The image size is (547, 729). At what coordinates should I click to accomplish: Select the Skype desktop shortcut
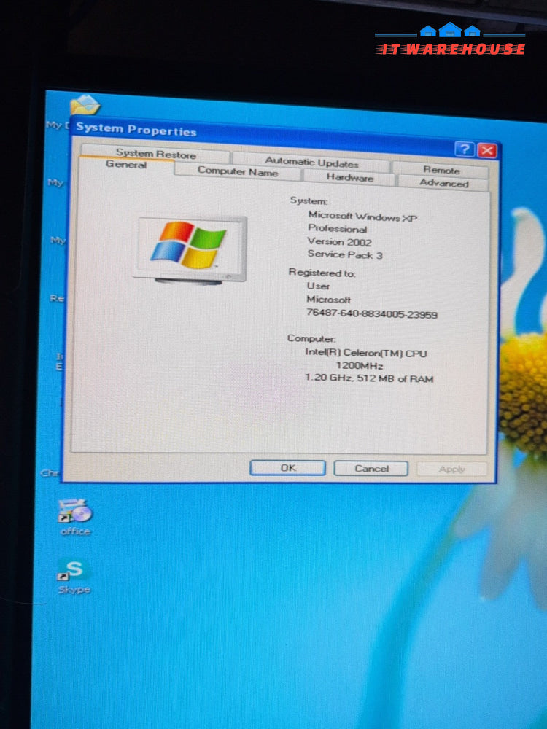(74, 577)
